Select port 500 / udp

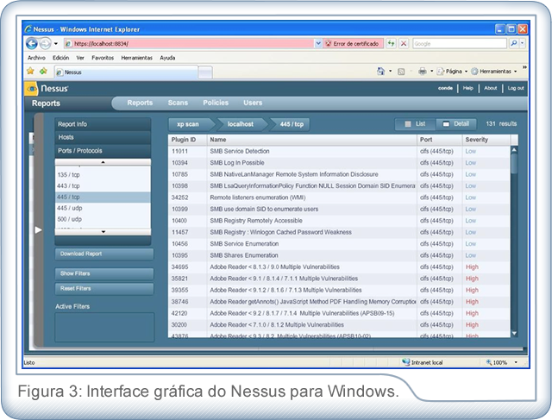pos(103,219)
